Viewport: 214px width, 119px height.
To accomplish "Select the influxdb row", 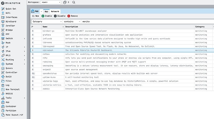I will click(x=122, y=39).
